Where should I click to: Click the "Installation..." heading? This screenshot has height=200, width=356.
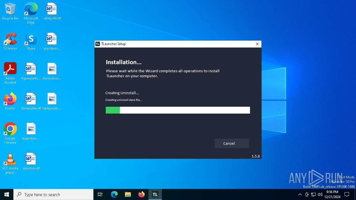[124, 62]
